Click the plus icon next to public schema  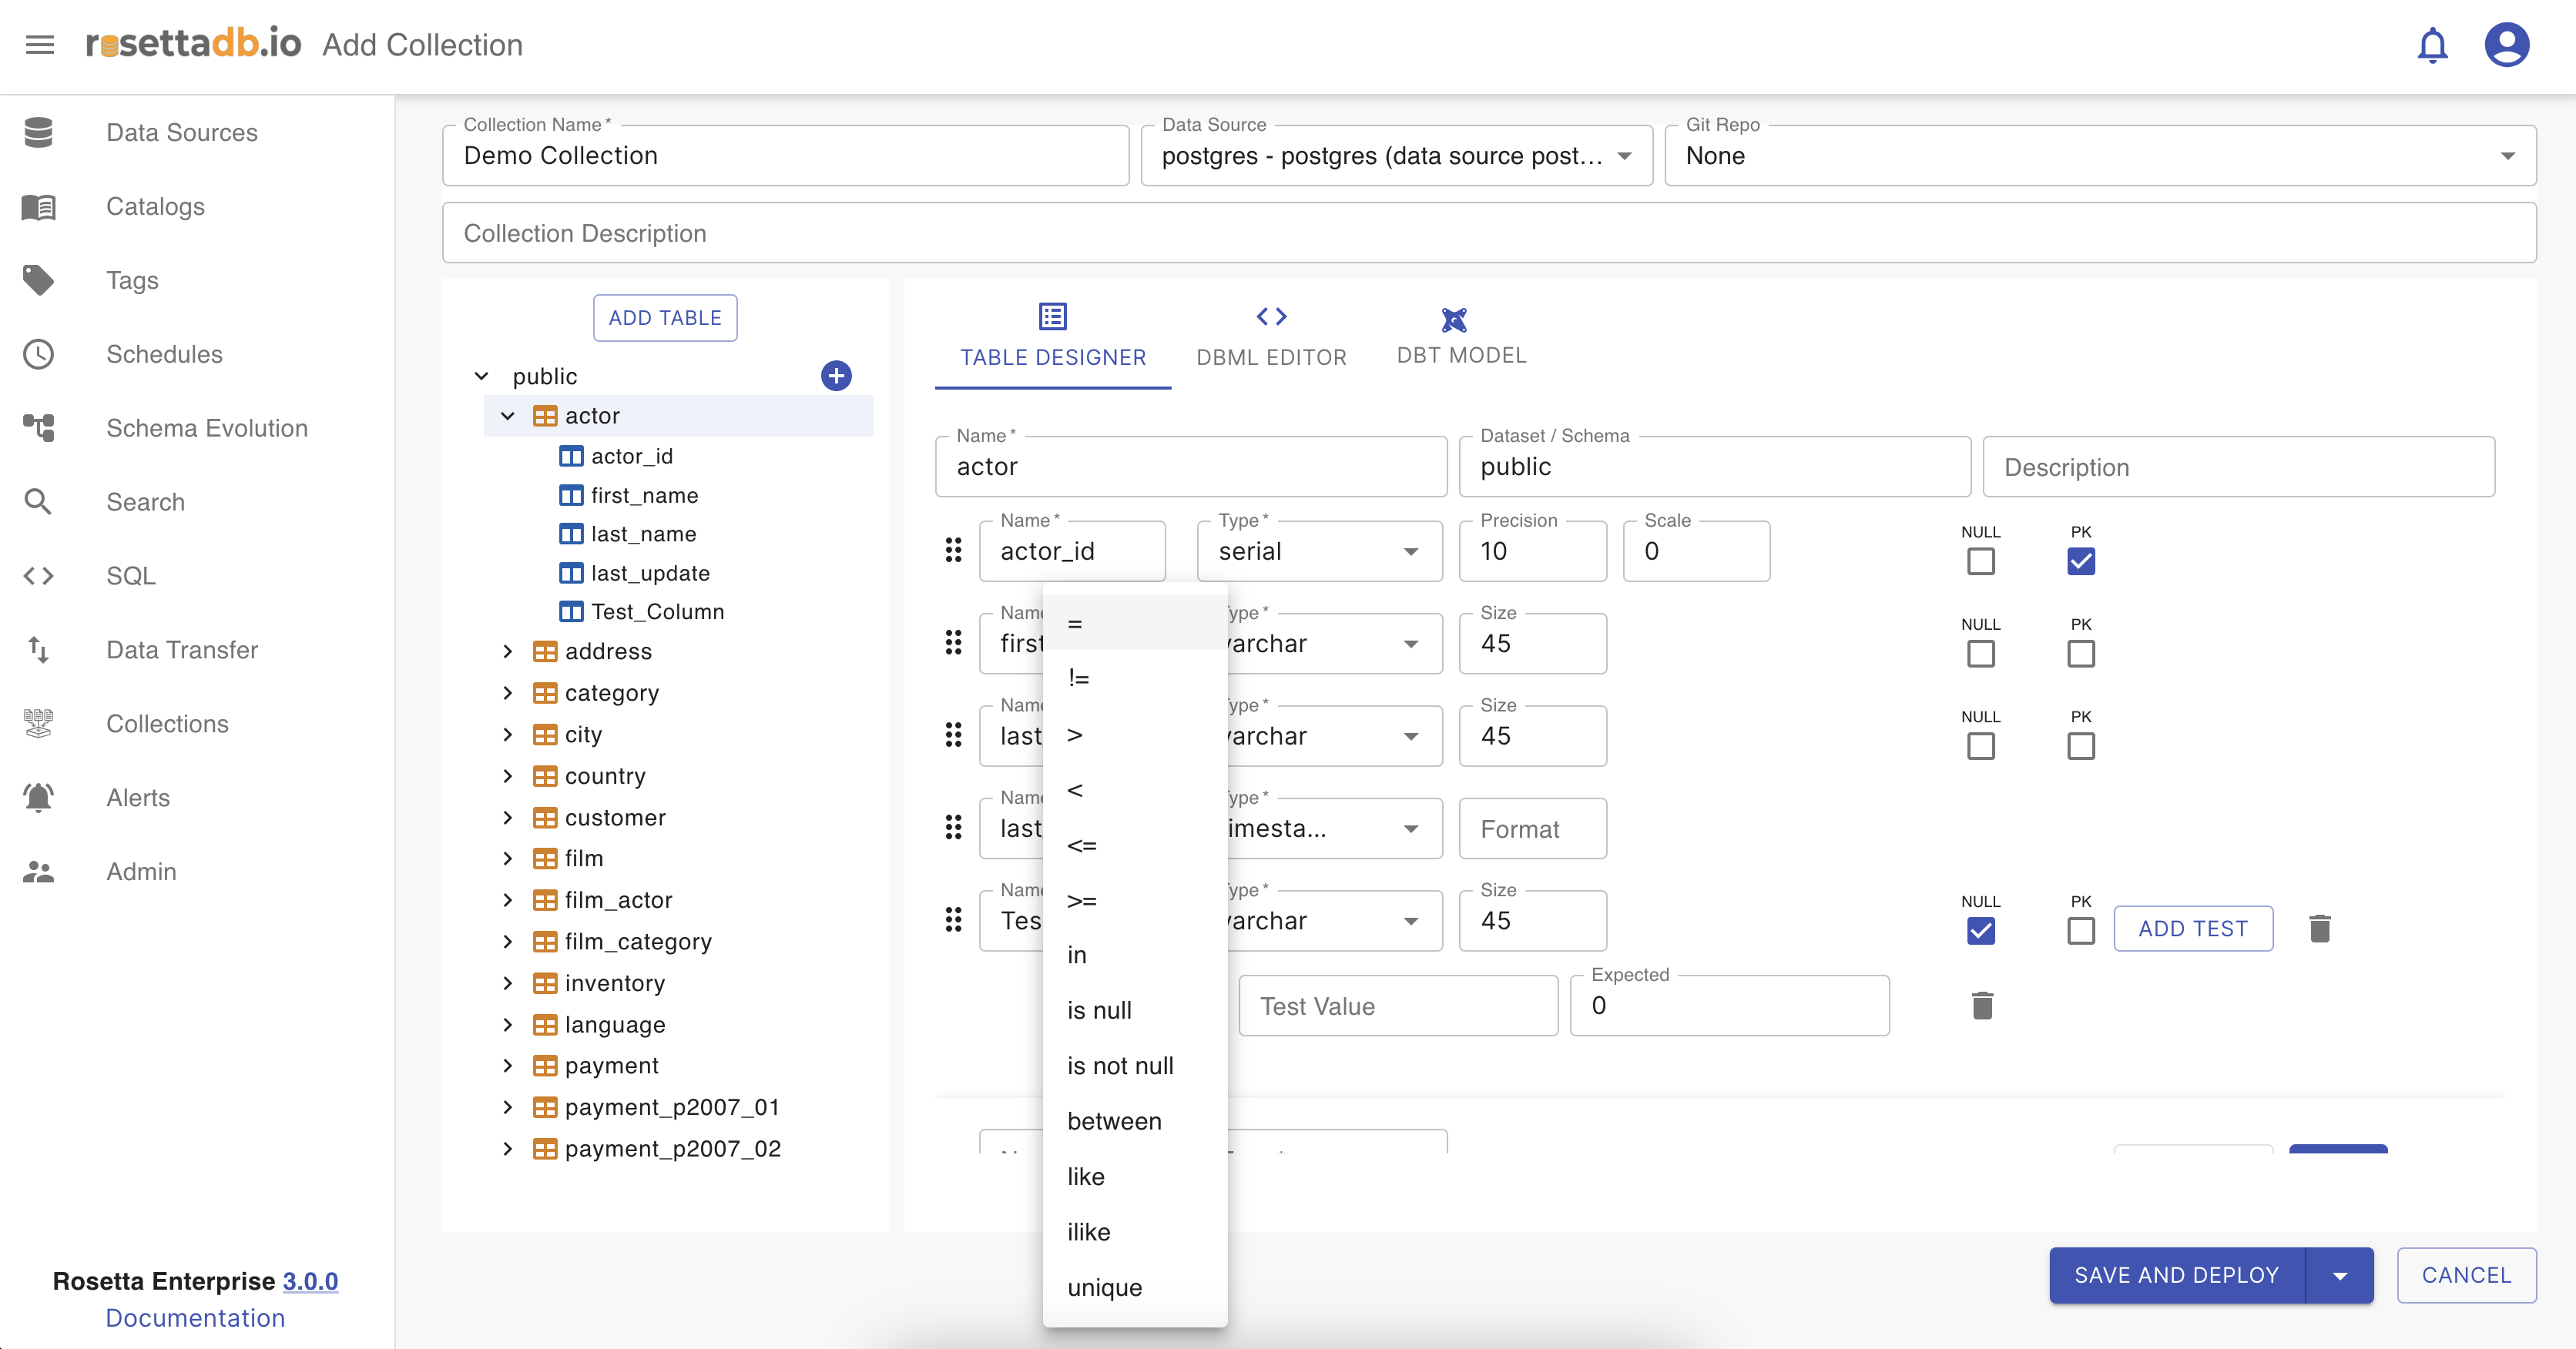(836, 376)
